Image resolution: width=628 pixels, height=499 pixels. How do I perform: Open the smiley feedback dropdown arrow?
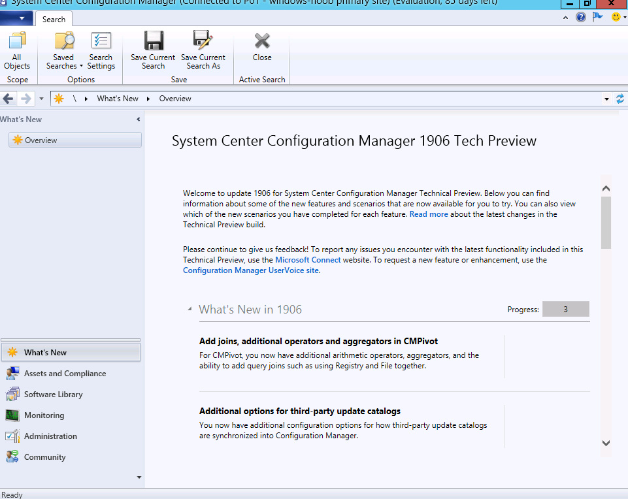pos(625,17)
